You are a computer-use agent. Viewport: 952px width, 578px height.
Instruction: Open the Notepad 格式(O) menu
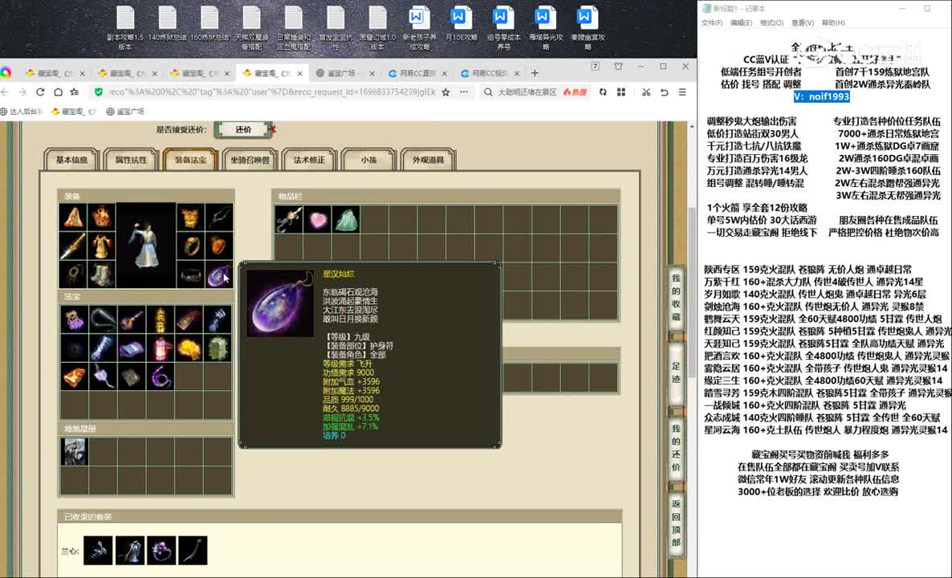tap(771, 22)
